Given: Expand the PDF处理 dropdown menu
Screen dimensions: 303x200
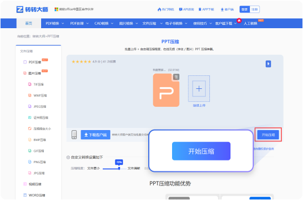Looking at the screenshot, I should click(79, 23).
